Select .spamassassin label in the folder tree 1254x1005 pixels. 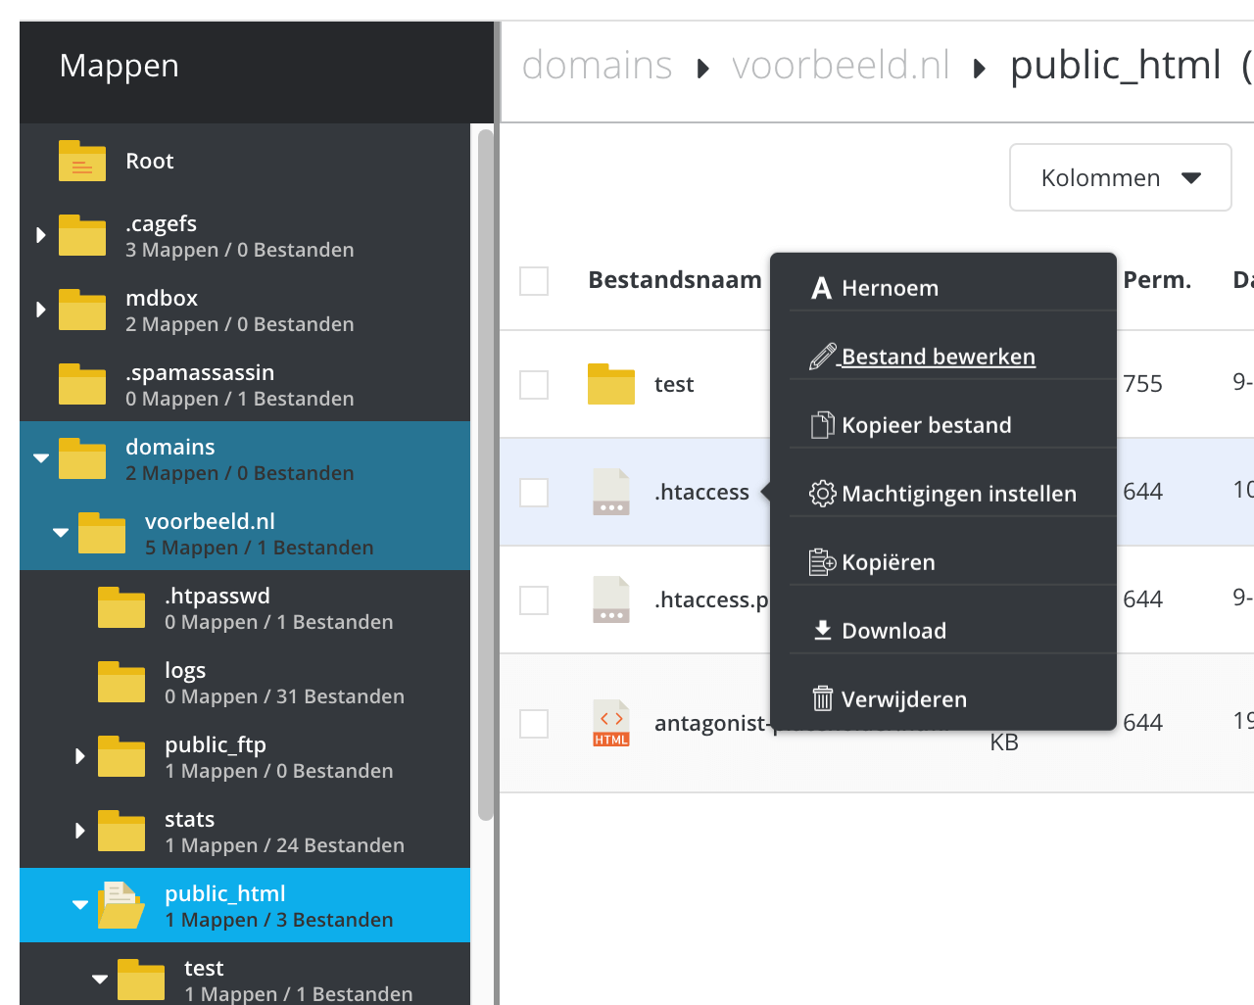(200, 372)
